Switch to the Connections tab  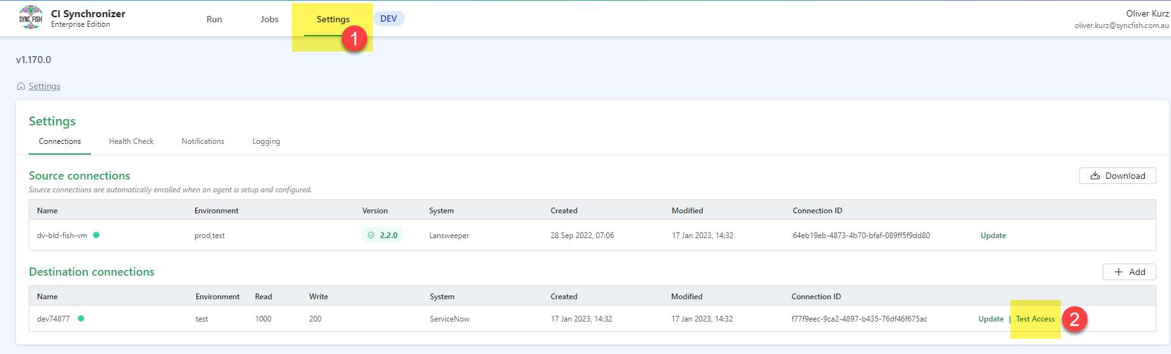pos(60,141)
